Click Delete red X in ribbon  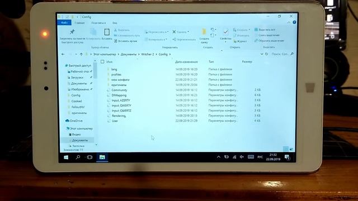[174, 32]
